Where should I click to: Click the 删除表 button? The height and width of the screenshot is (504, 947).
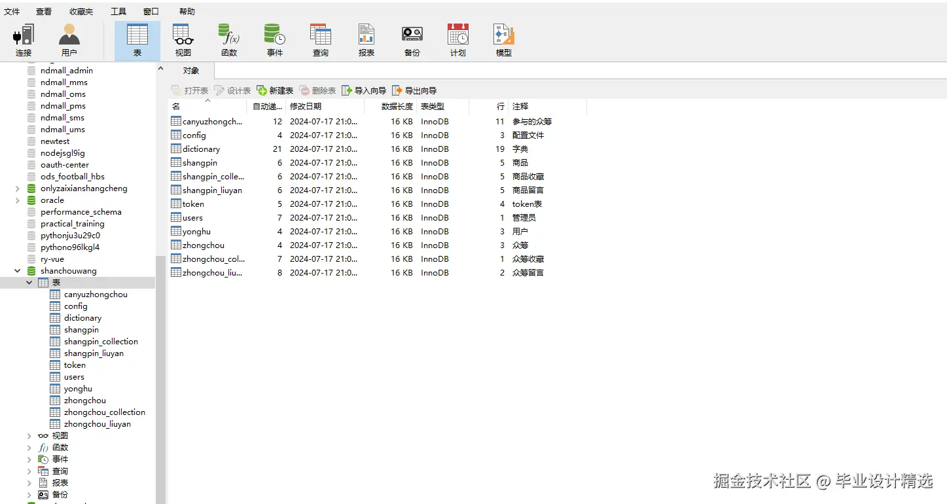click(317, 90)
